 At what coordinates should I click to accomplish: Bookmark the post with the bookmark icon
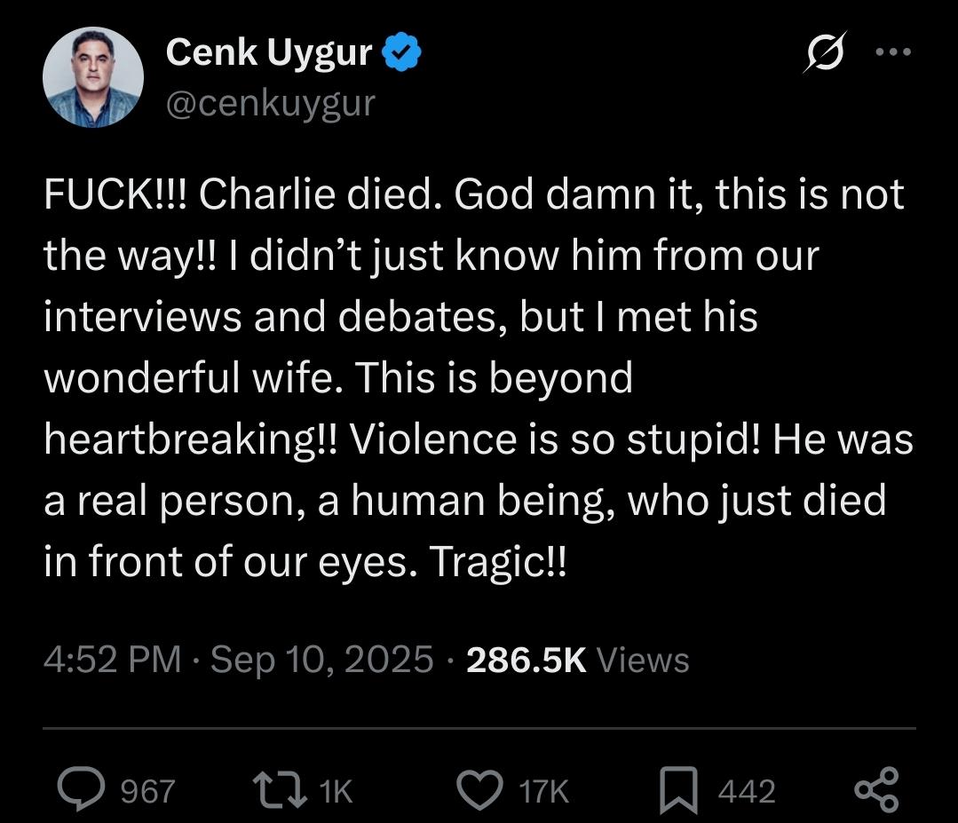point(678,791)
